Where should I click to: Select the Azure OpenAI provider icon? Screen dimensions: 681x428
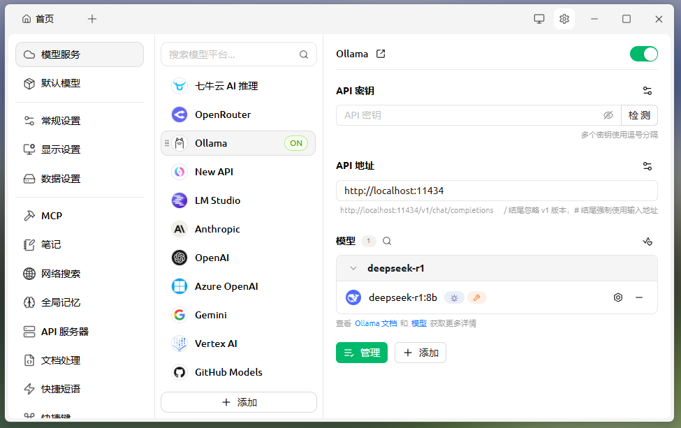(x=180, y=286)
